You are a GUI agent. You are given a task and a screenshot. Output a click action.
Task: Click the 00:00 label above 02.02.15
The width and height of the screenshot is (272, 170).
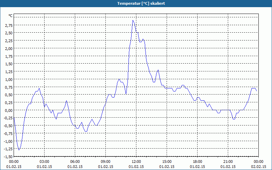258,162
